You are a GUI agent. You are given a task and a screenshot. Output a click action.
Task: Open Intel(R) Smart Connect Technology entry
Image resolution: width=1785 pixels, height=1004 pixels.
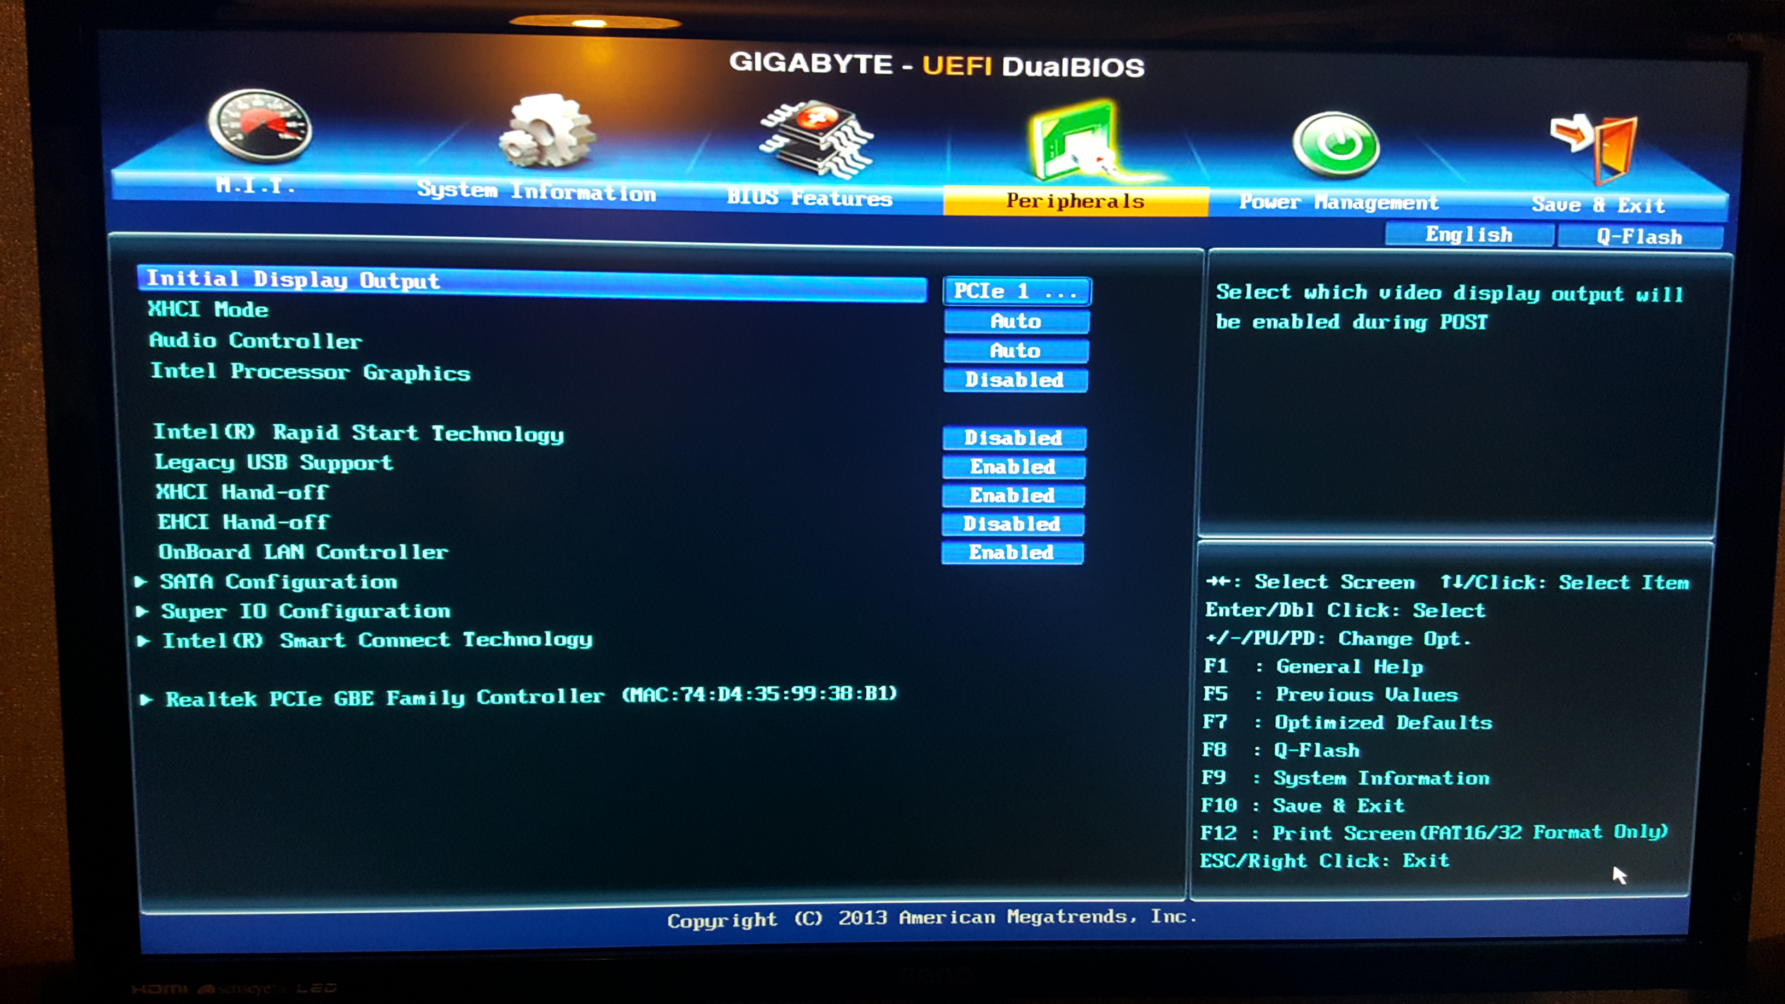[377, 640]
